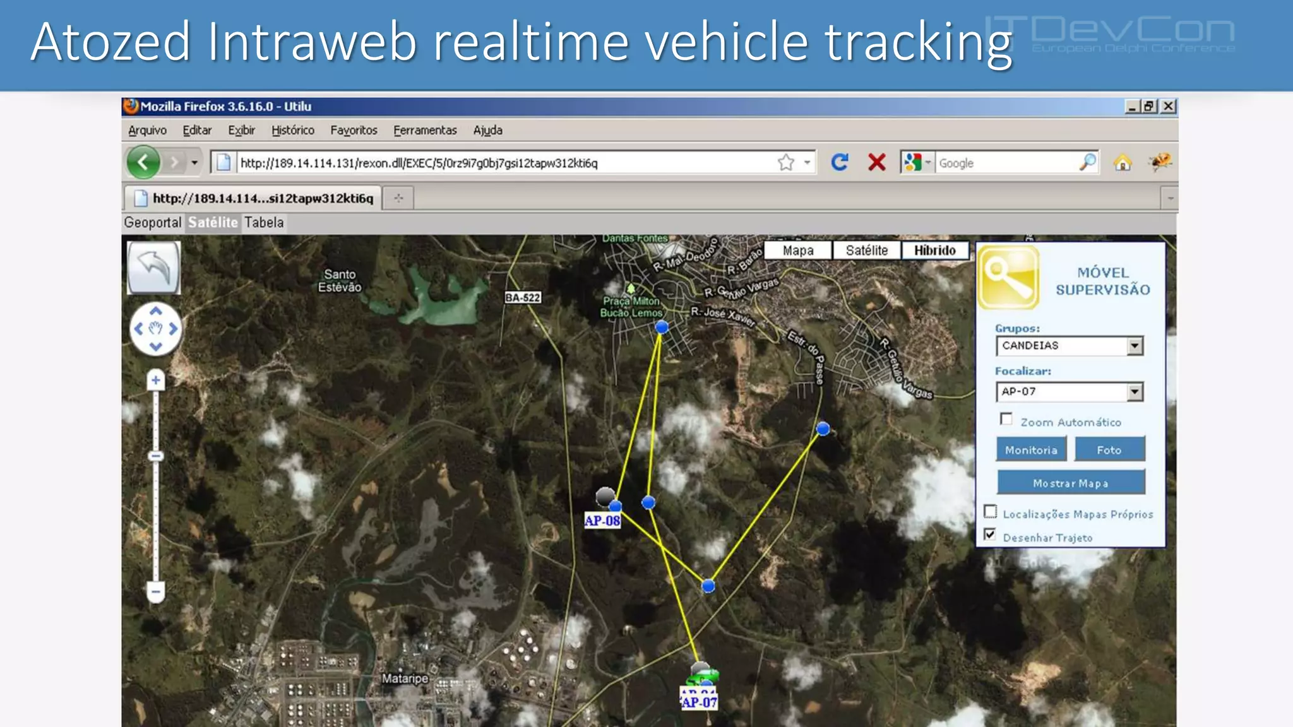Click the BA-522 road label

point(523,297)
